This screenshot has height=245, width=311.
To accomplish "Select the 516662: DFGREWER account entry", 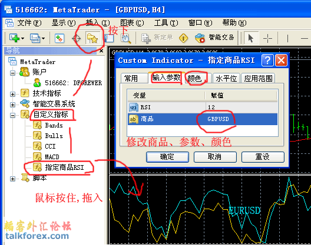I will [x=74, y=83].
